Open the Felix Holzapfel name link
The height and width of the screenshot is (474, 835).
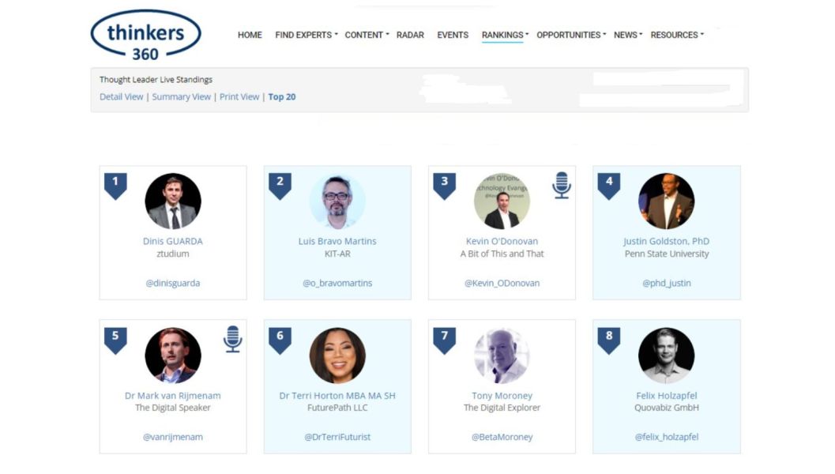(666, 396)
